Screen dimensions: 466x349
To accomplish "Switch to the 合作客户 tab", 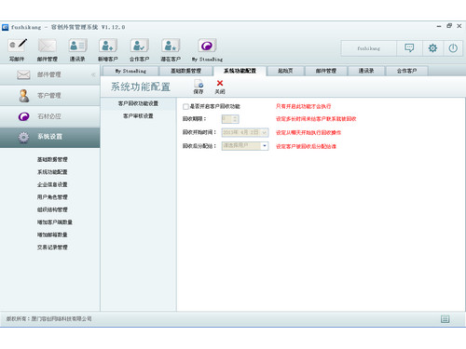I will (407, 71).
